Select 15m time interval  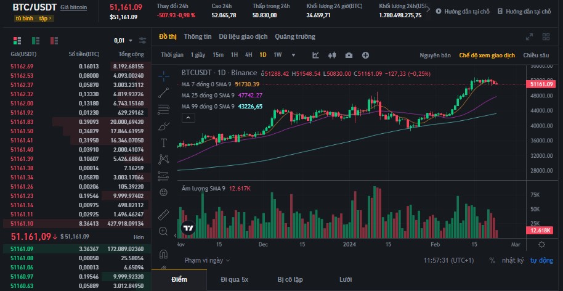(218, 55)
